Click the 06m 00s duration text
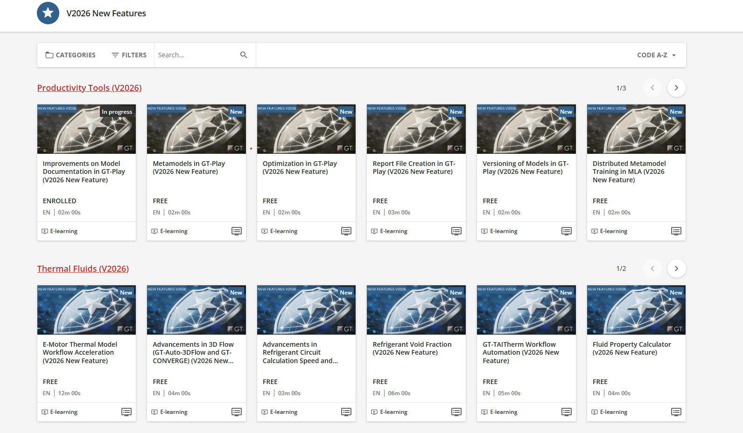The height and width of the screenshot is (433, 743). click(x=400, y=393)
